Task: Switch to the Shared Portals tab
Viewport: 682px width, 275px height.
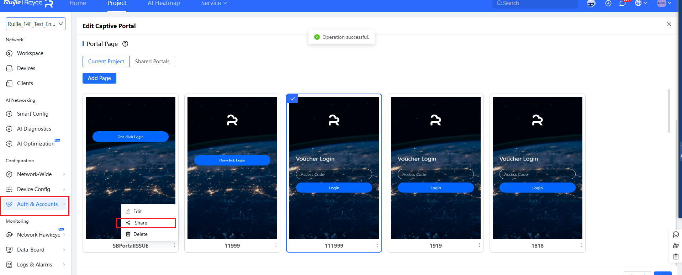Action: click(152, 62)
